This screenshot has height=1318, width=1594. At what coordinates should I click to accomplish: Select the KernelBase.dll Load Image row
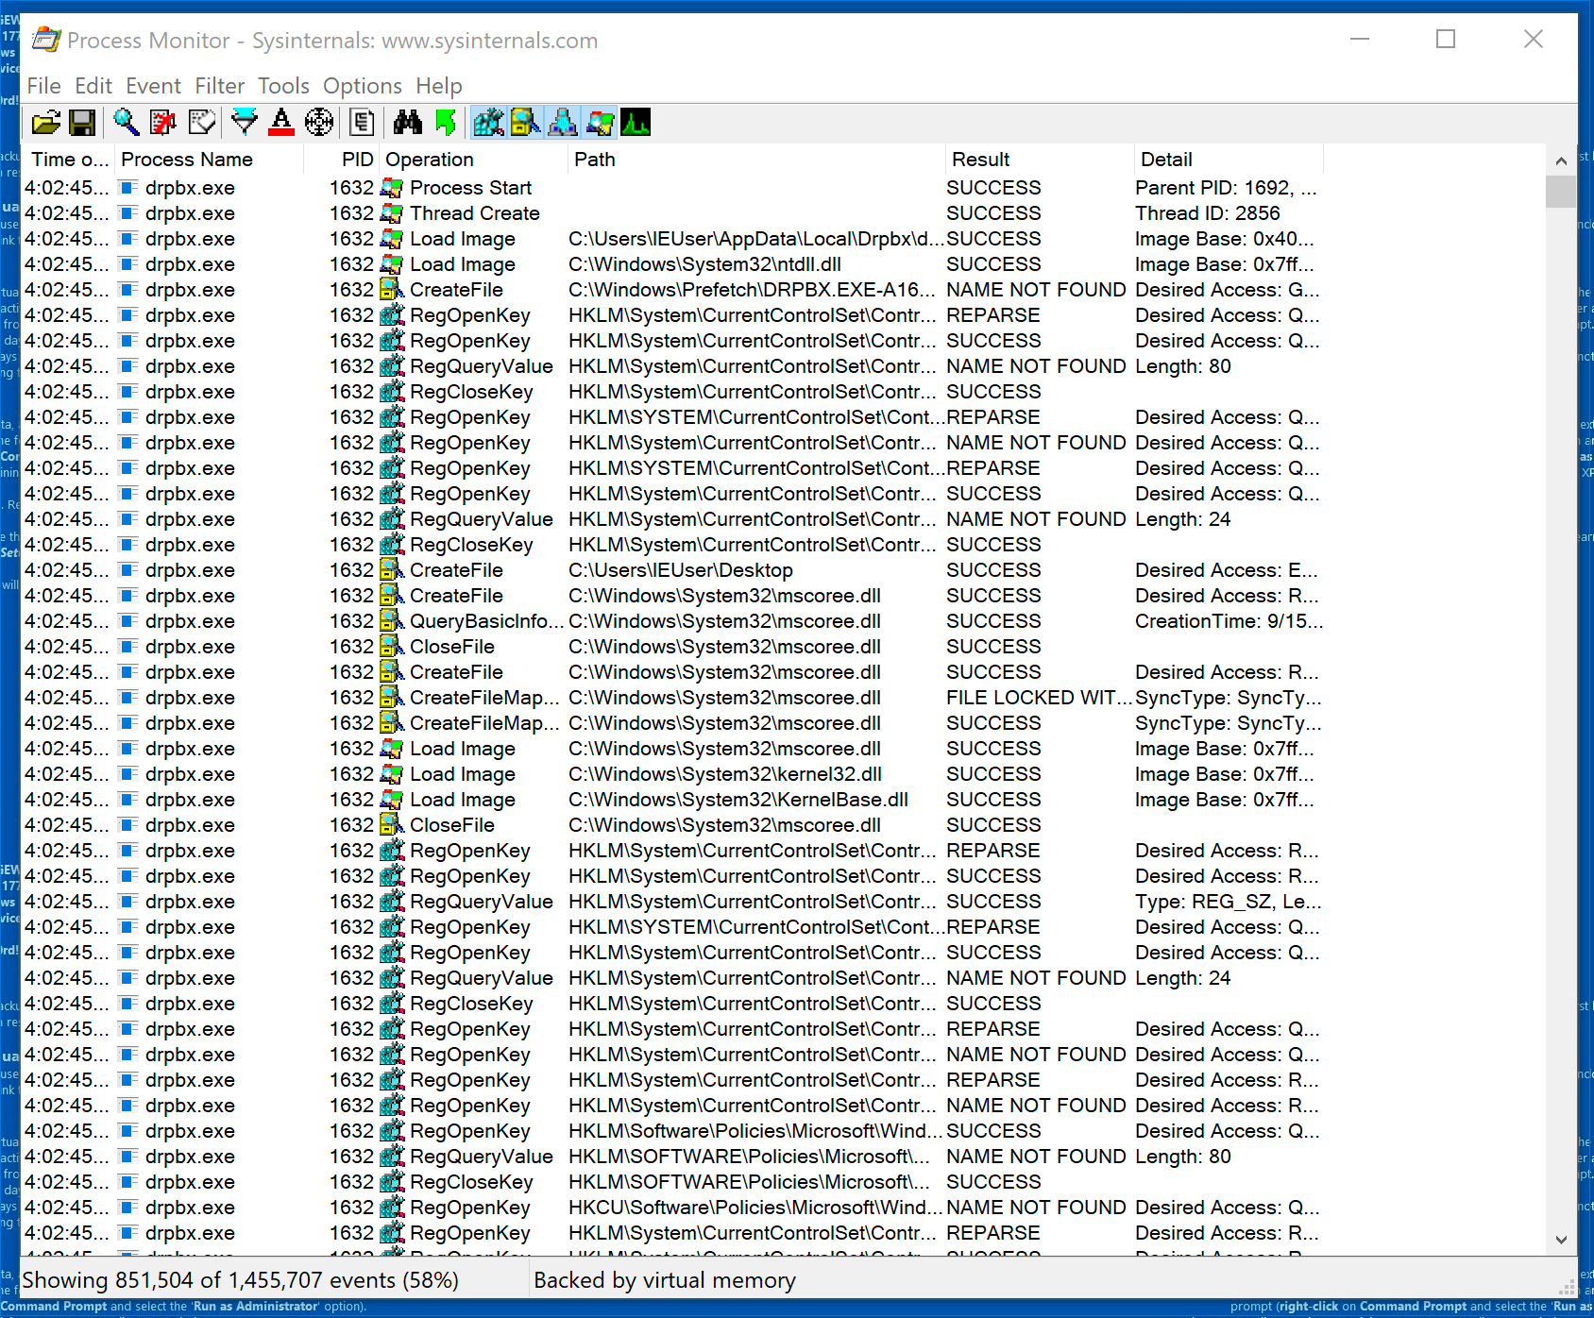tap(672, 800)
